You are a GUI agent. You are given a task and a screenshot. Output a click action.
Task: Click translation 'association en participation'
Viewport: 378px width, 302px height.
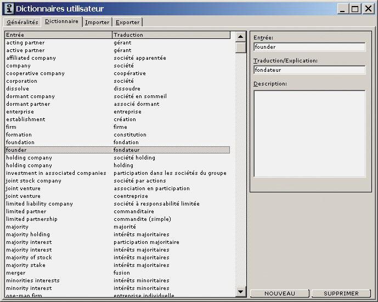[151, 189]
